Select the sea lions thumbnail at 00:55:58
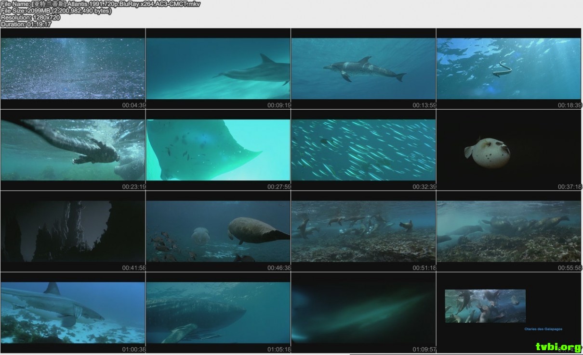This screenshot has width=583, height=355. 509,231
